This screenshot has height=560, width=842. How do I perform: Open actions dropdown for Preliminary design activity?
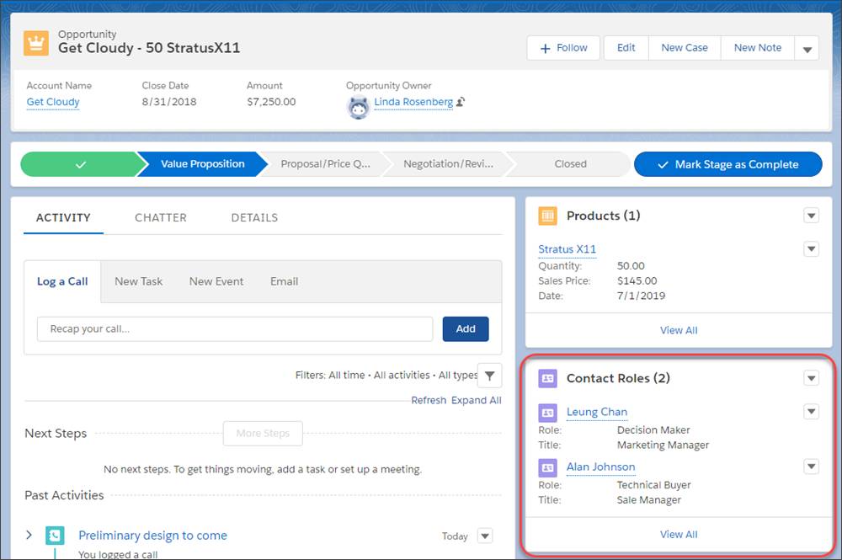tap(485, 536)
